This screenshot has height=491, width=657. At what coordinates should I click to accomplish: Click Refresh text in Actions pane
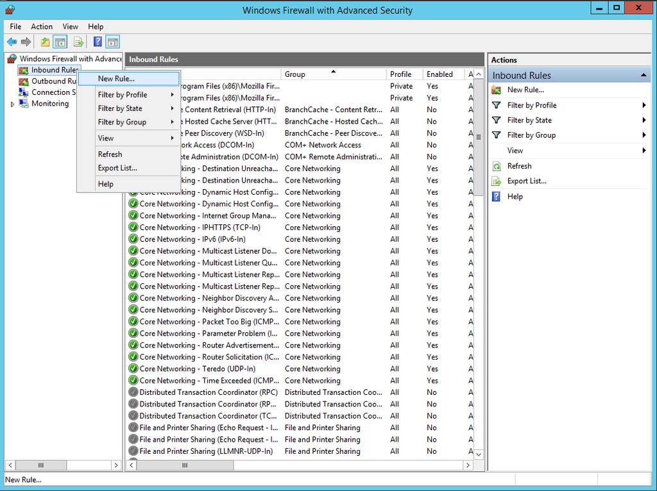[x=519, y=166]
